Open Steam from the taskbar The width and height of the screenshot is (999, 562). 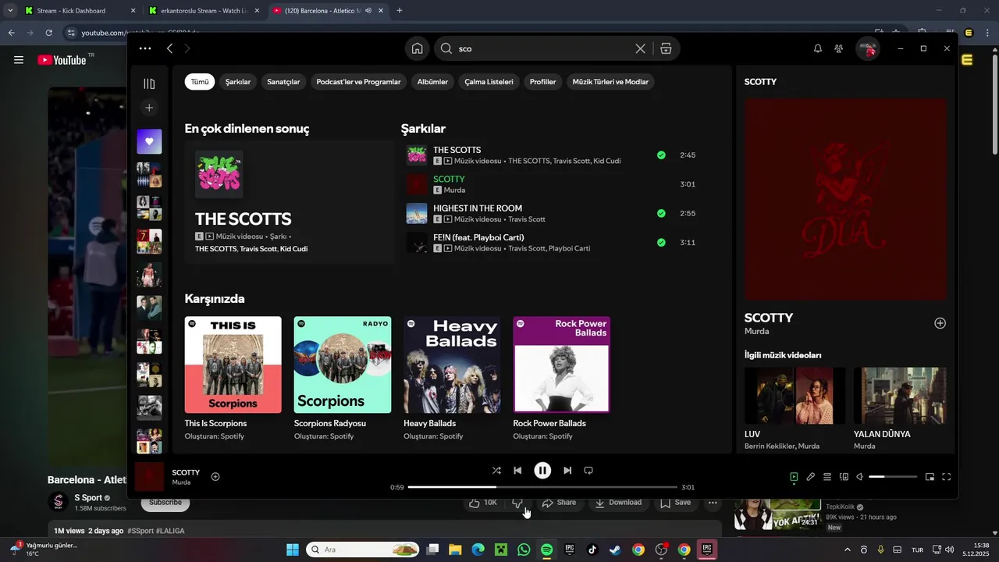coord(615,550)
